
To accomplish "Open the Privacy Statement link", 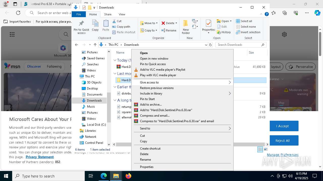I will click(40, 157).
